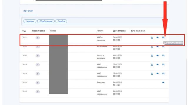Select the Отказ в возврате status cell
Screen dimensions: 188x105
click(x=101, y=57)
